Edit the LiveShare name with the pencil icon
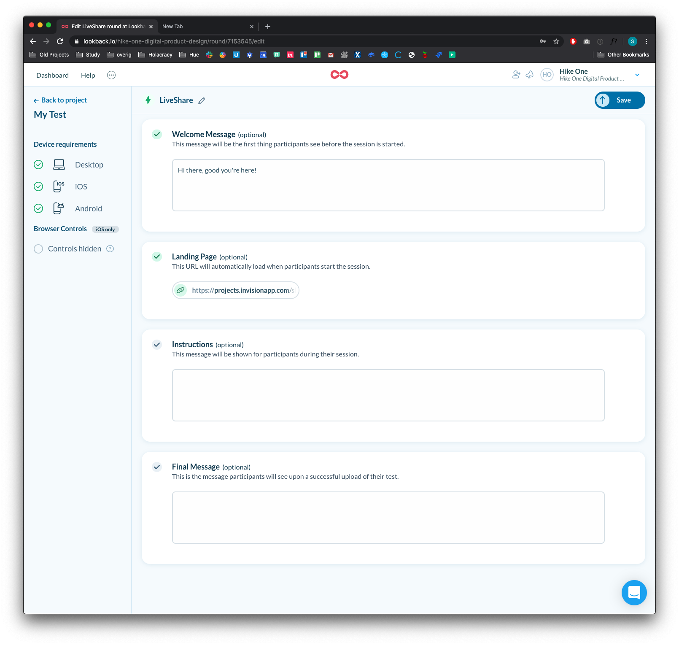The width and height of the screenshot is (679, 645). tap(202, 100)
